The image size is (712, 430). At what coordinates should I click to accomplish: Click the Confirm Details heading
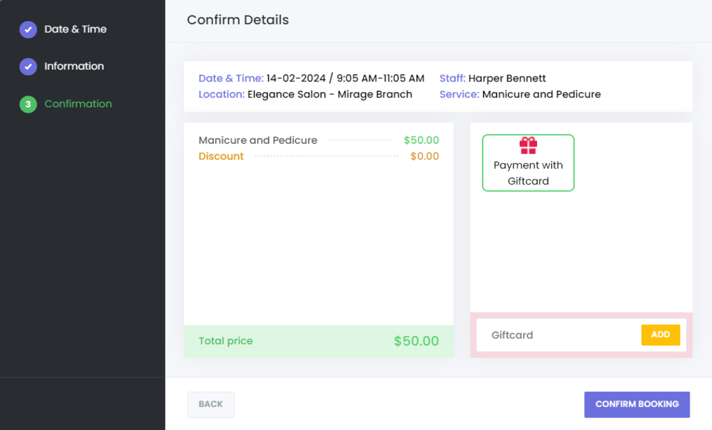(x=238, y=20)
